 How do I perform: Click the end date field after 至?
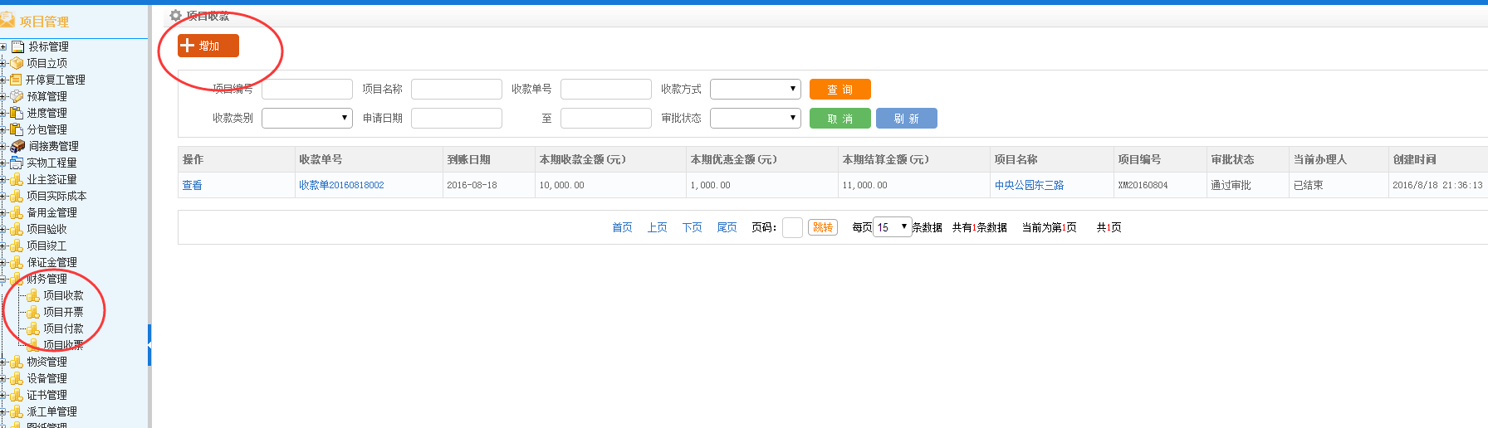(x=606, y=118)
